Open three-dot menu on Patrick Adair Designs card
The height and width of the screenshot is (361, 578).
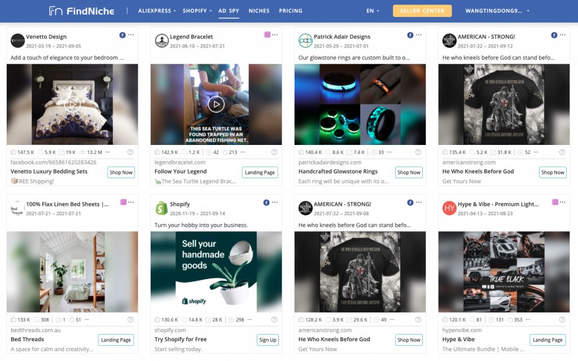[419, 35]
